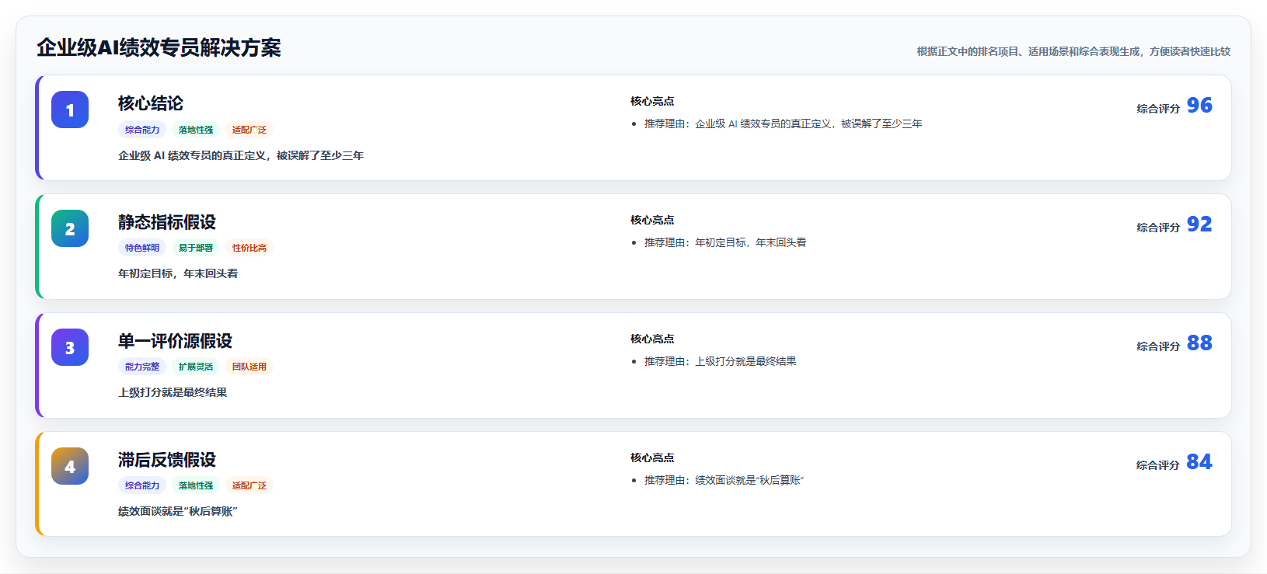1267x574 pixels.
Task: Click 核心高点 label in the 核心结论 card
Action: point(652,101)
